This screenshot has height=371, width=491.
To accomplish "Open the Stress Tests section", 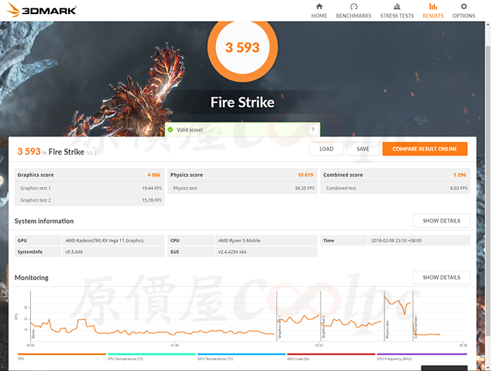I will [397, 10].
